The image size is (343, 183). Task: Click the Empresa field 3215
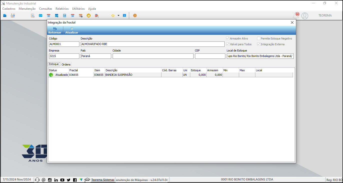(64, 56)
